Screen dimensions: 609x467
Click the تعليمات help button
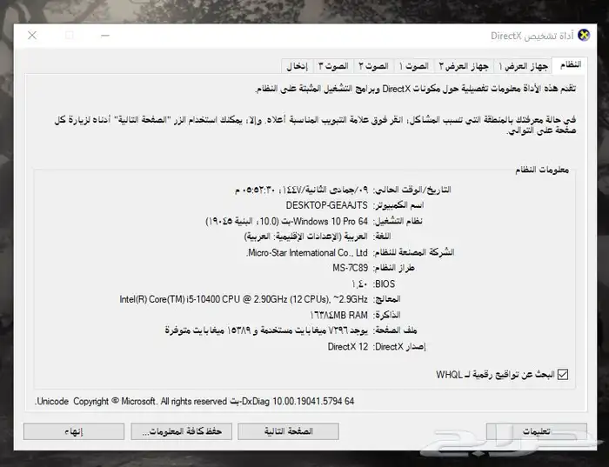537,431
